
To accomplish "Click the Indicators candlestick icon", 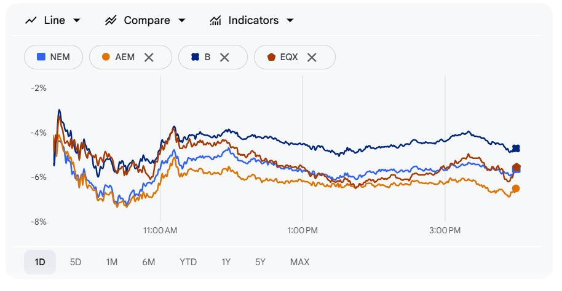I will coord(215,20).
